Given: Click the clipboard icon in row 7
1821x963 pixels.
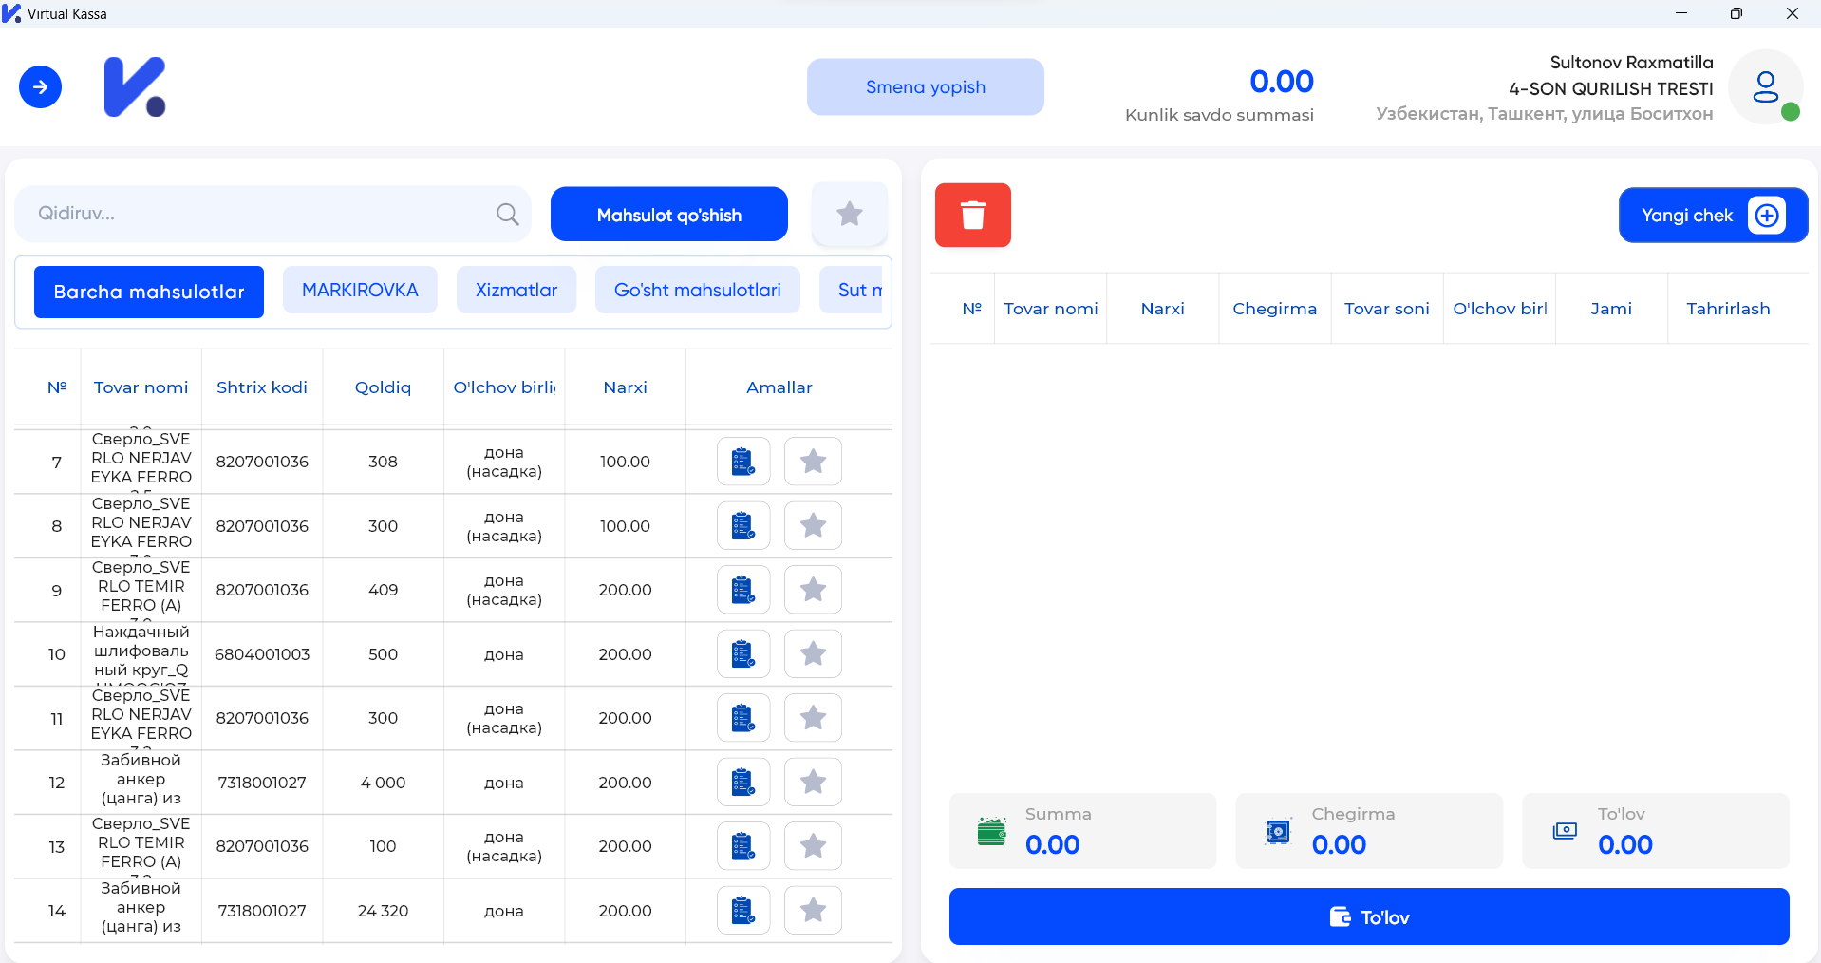Looking at the screenshot, I should coord(742,462).
